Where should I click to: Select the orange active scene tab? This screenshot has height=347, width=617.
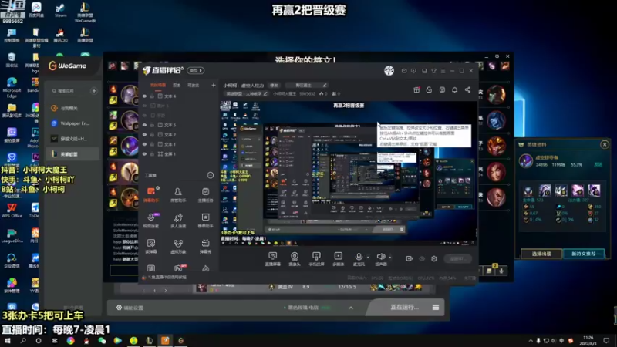click(158, 85)
